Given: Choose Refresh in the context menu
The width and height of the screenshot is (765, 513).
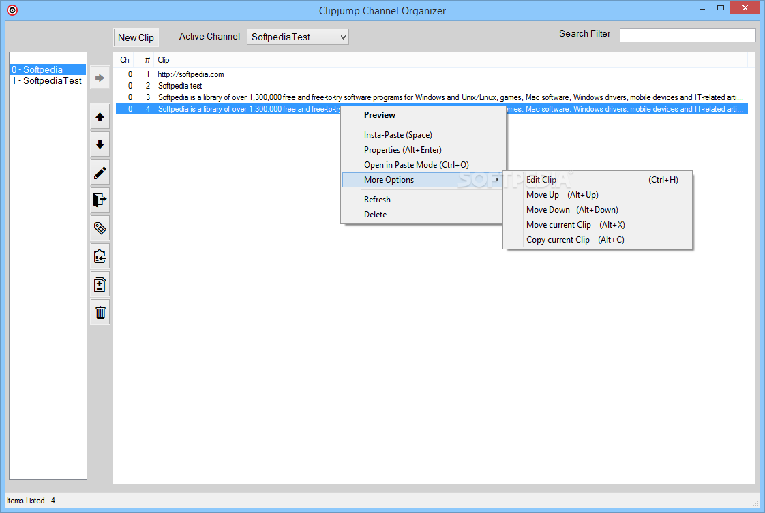Looking at the screenshot, I should point(423,200).
